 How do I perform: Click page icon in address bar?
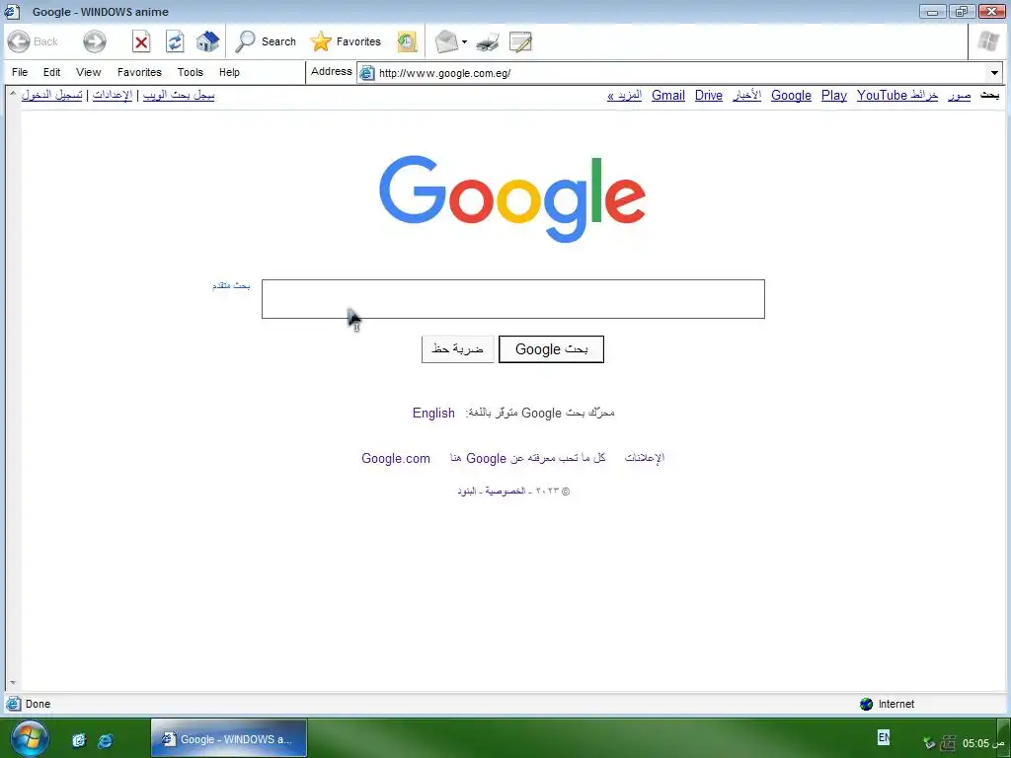pyautogui.click(x=367, y=73)
